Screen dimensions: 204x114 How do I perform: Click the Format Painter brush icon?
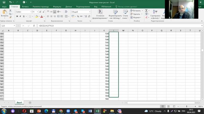[11, 17]
